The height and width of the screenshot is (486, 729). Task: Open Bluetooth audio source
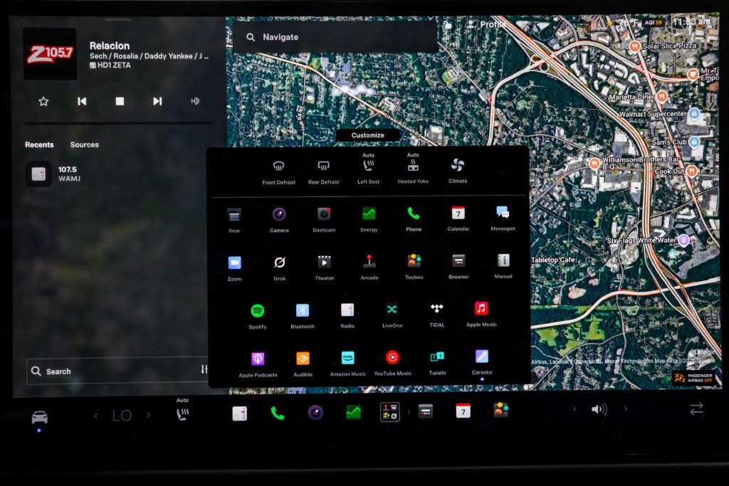[302, 315]
